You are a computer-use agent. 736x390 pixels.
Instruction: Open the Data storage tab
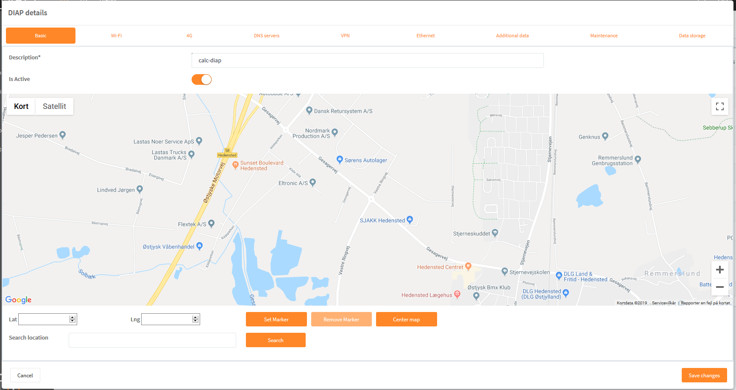[x=692, y=36]
